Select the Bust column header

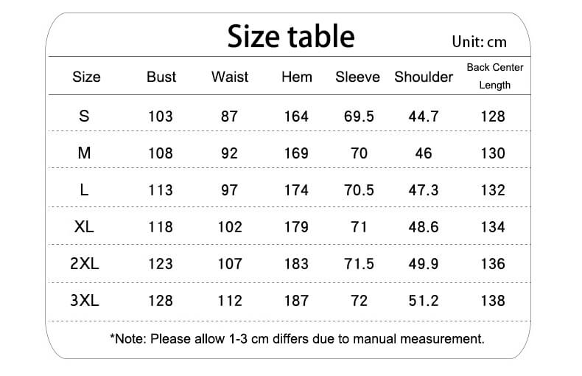coord(161,77)
